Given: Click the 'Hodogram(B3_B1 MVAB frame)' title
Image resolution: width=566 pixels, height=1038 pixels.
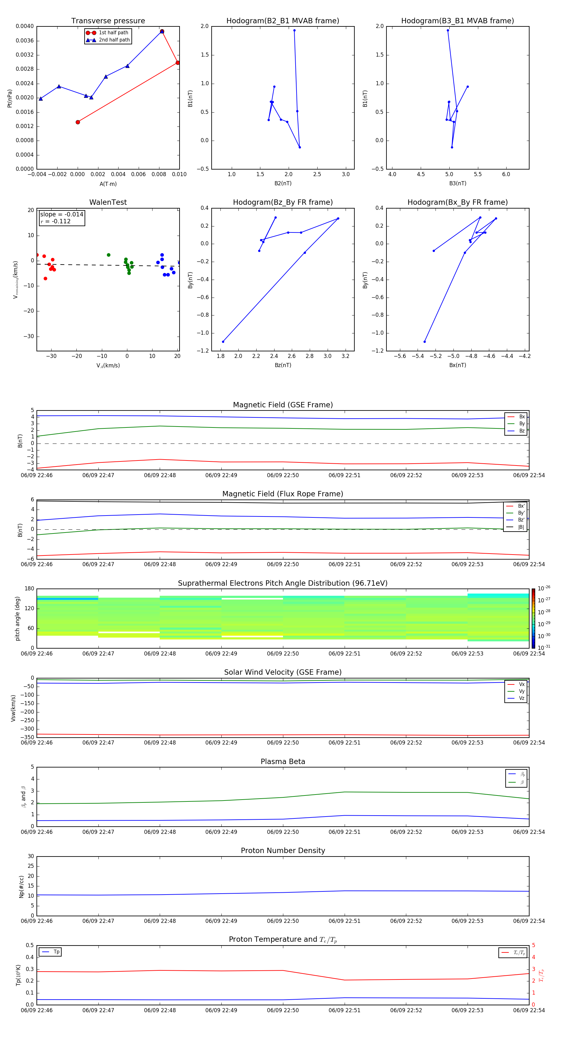Looking at the screenshot, I should point(458,21).
